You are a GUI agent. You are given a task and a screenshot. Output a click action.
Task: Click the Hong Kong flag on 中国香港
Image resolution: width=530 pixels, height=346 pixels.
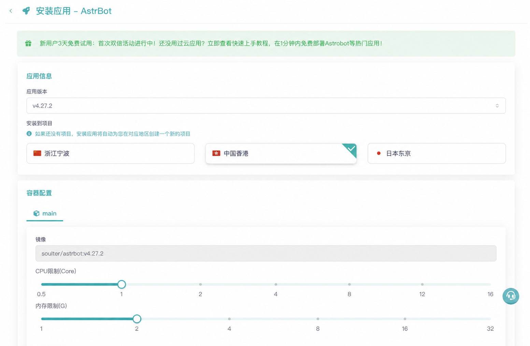point(216,153)
